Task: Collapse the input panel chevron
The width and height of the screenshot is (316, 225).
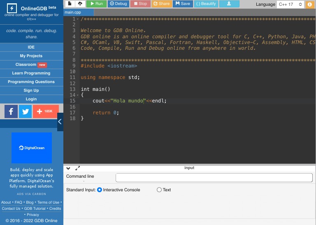Action: tap(68, 168)
